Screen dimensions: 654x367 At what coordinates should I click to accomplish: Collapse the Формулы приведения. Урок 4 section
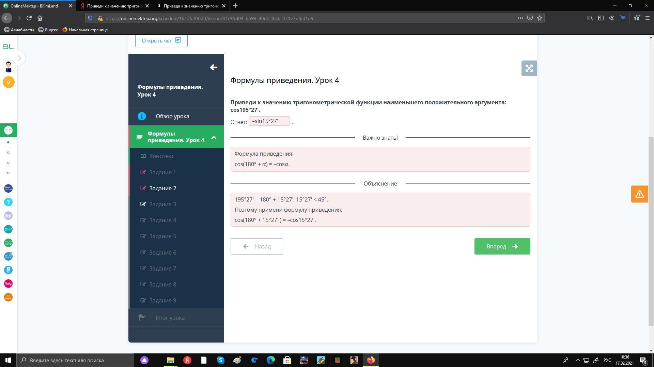coord(214,137)
